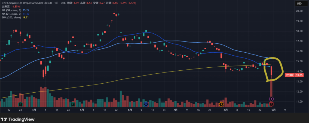Click the 14.71 SMA 200 value
This screenshot has height=123, width=309.
(x=25, y=17)
